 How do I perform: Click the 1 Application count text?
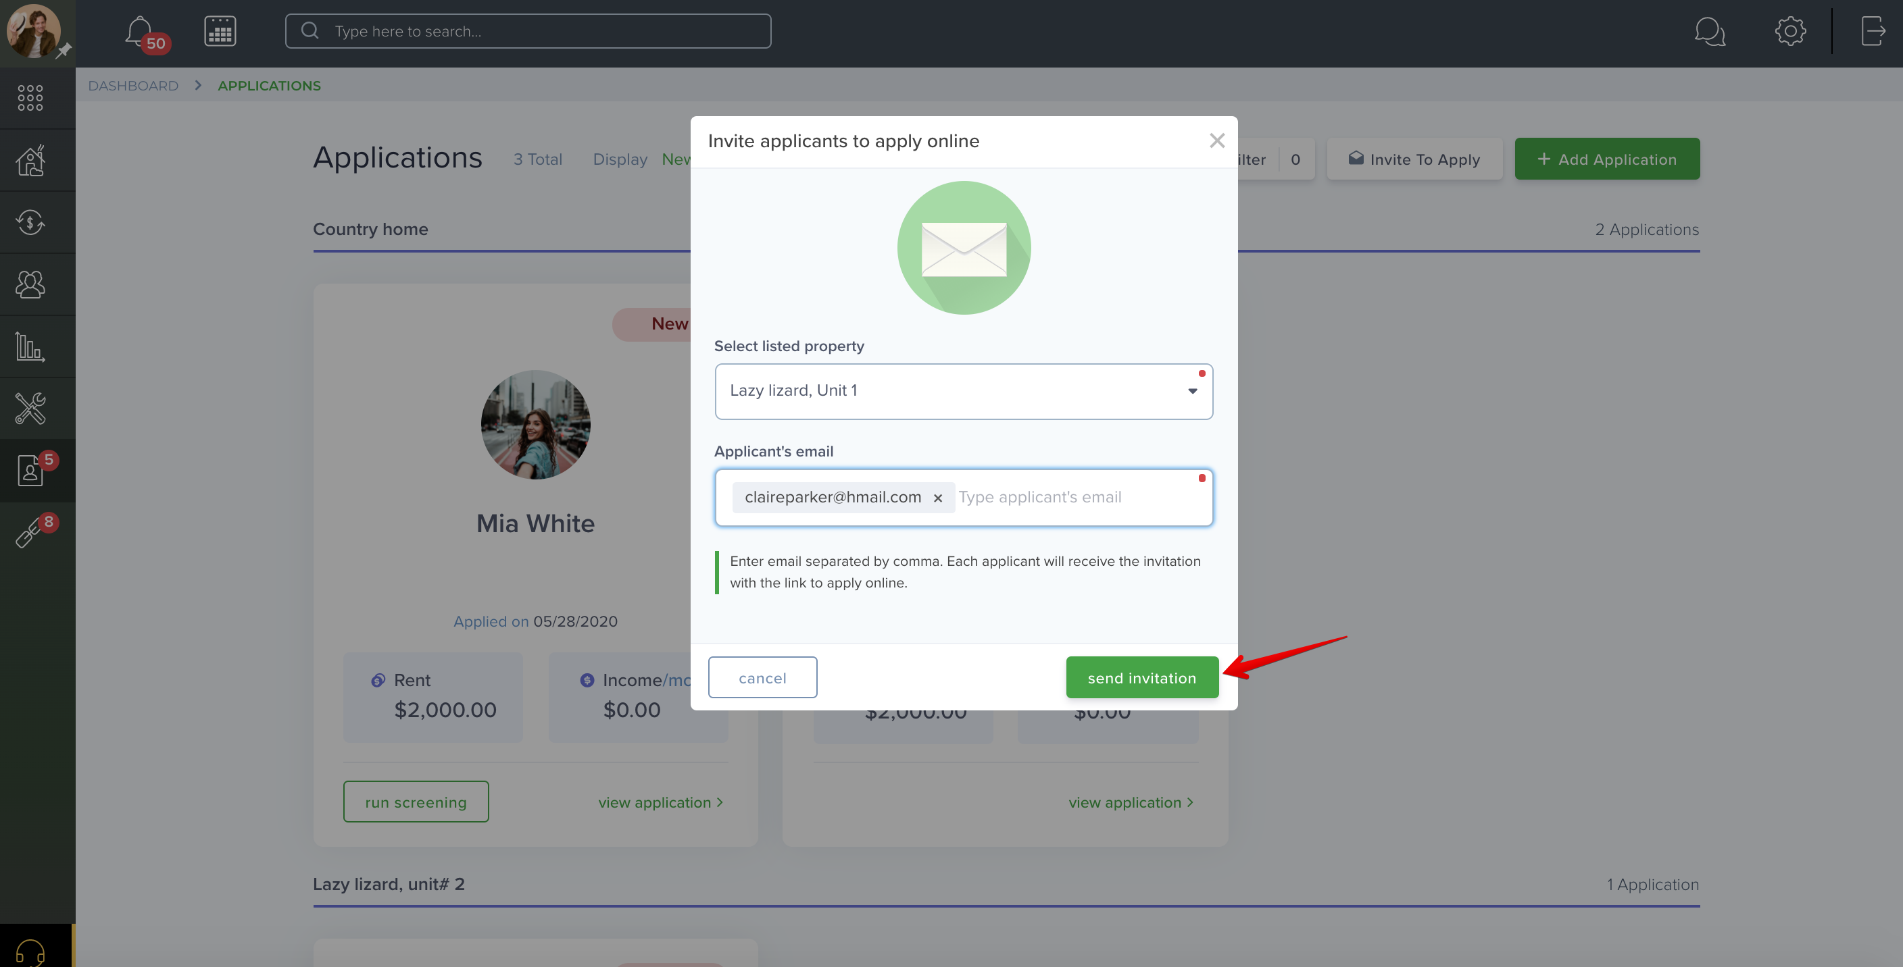(1652, 885)
